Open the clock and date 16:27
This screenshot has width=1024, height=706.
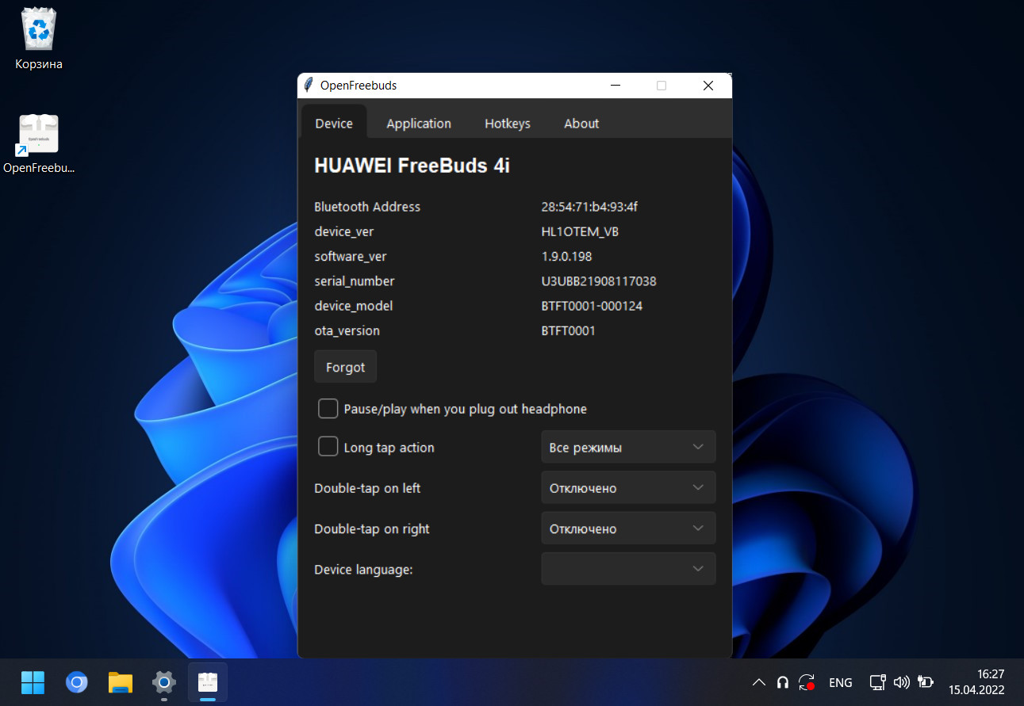pyautogui.click(x=976, y=682)
